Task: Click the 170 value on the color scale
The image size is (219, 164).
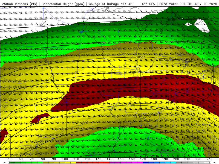Action: pyautogui.click(x=143, y=159)
